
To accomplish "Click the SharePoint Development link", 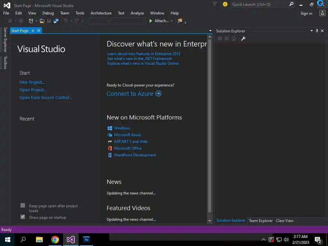I will [x=135, y=155].
